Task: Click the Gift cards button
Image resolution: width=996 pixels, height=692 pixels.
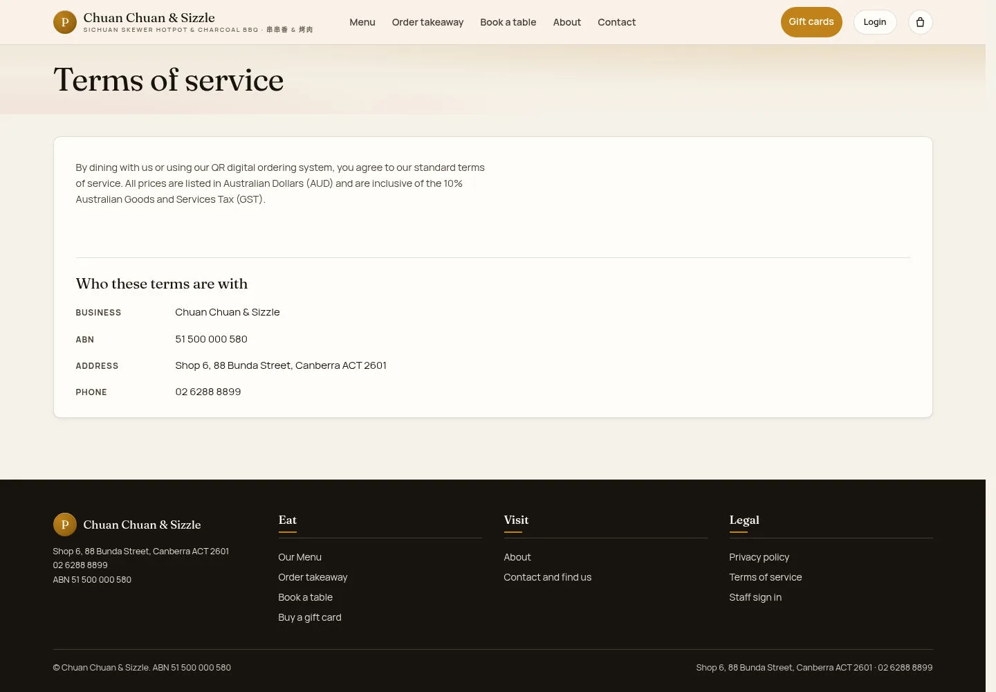Action: click(x=811, y=22)
